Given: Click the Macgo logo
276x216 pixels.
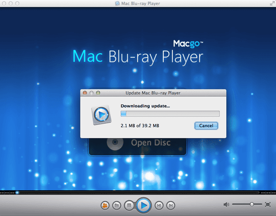Looking at the screenshot, I should pos(188,44).
